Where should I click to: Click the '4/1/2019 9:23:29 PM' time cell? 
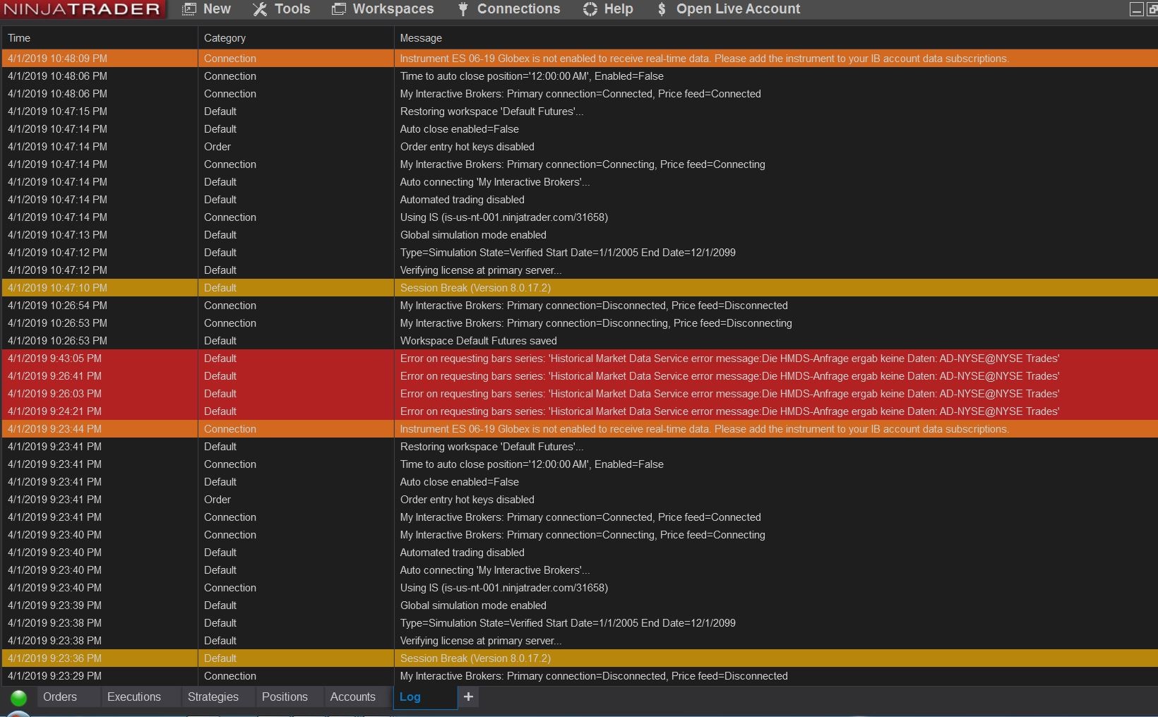tap(55, 676)
